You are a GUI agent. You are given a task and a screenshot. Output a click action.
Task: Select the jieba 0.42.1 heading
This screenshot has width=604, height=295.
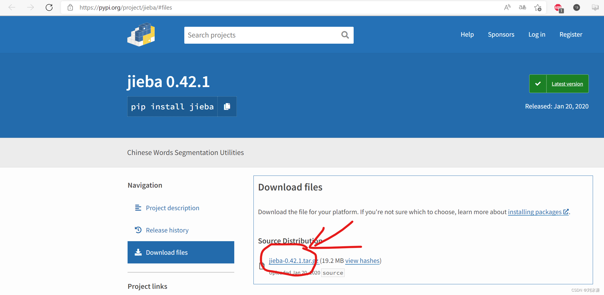[x=168, y=82]
